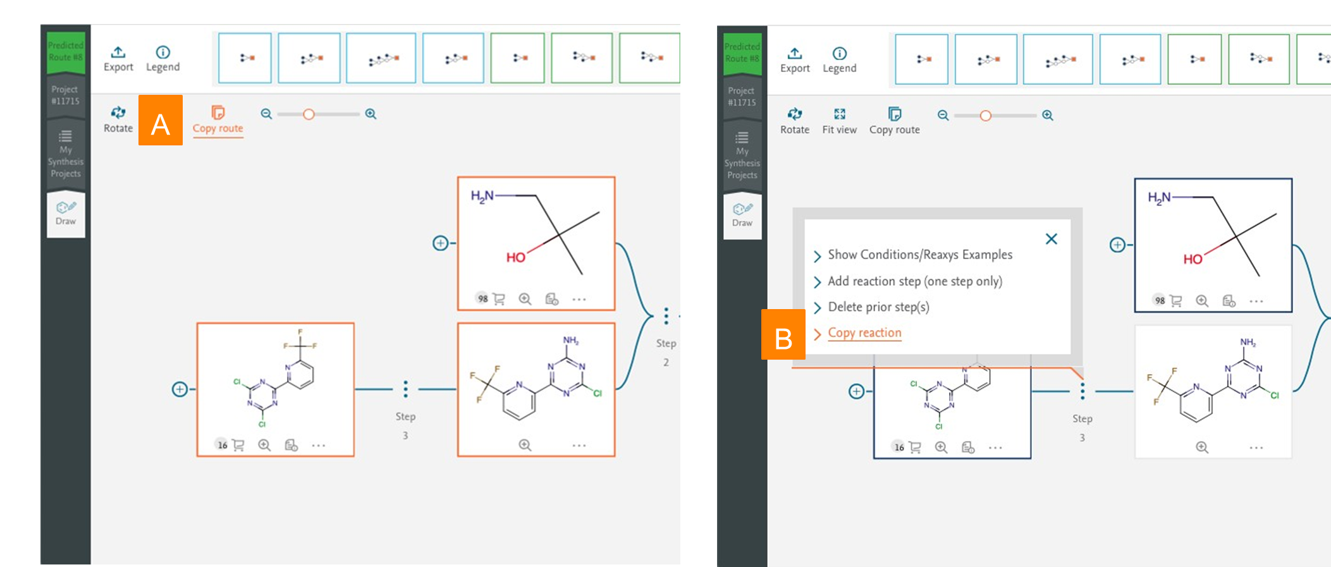This screenshot has height=567, width=1331.
Task: Open Step 3 options dots in left panel
Action: (x=405, y=389)
